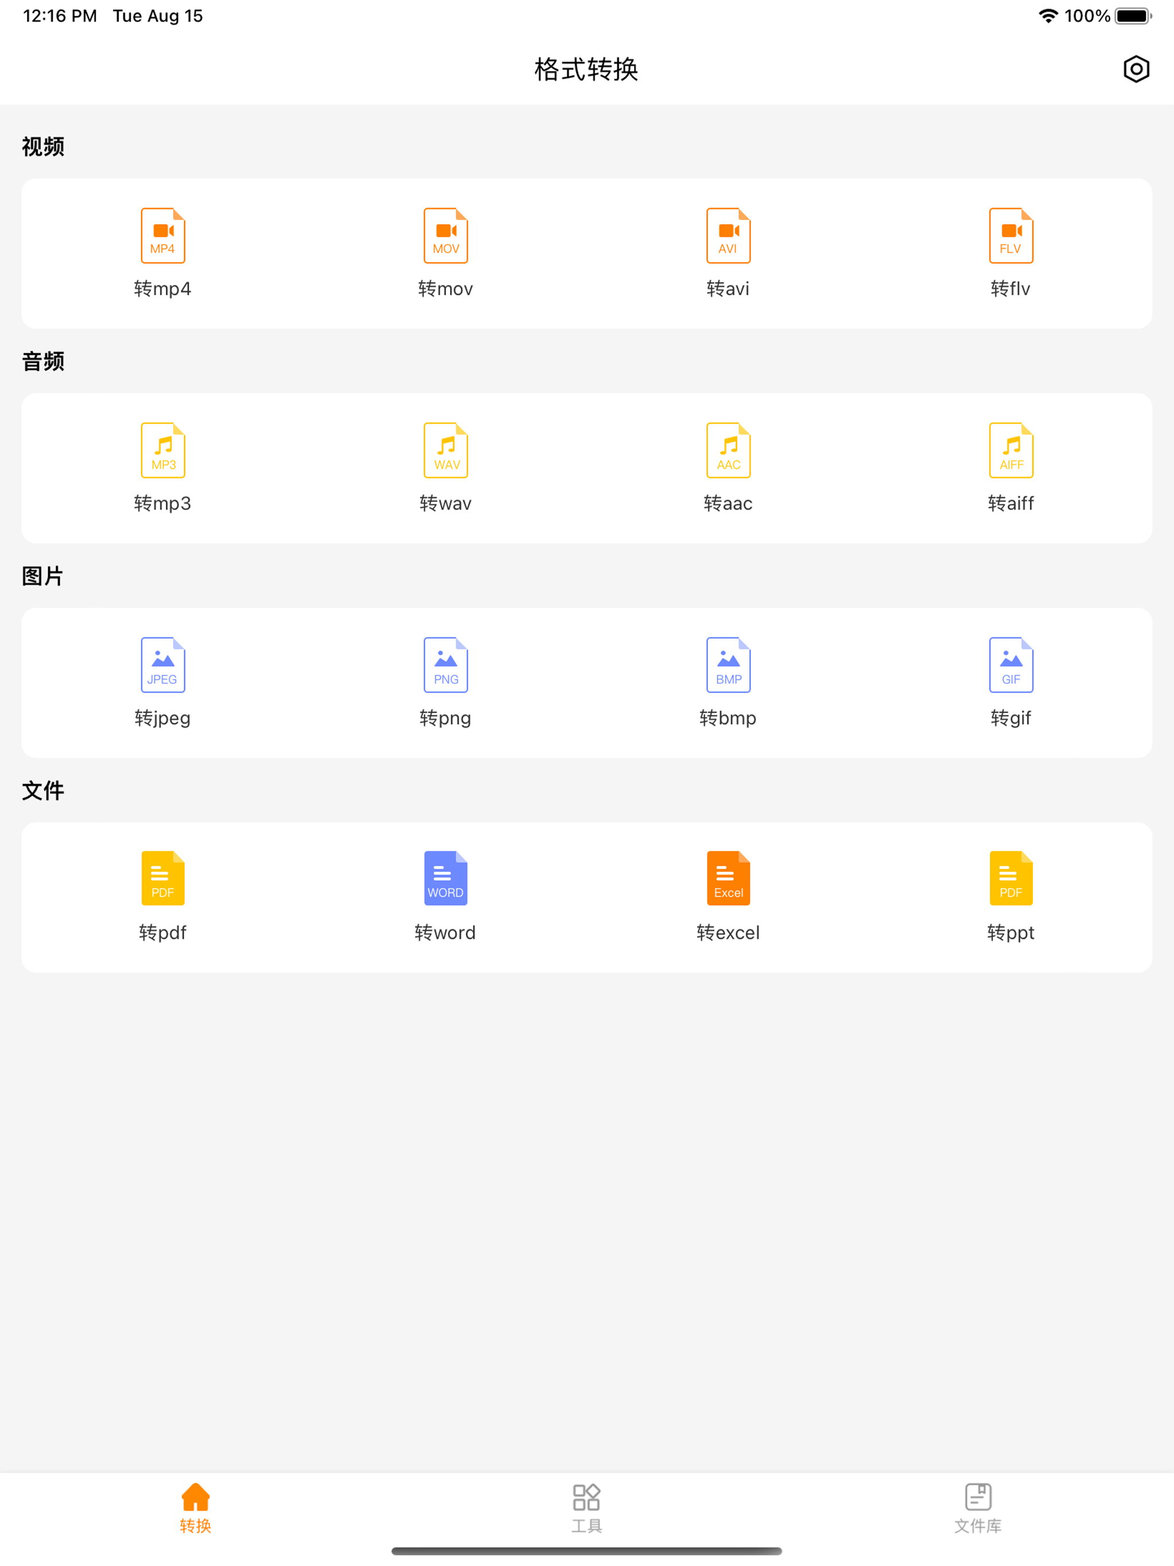Select the MP3 audio file icon

(163, 451)
